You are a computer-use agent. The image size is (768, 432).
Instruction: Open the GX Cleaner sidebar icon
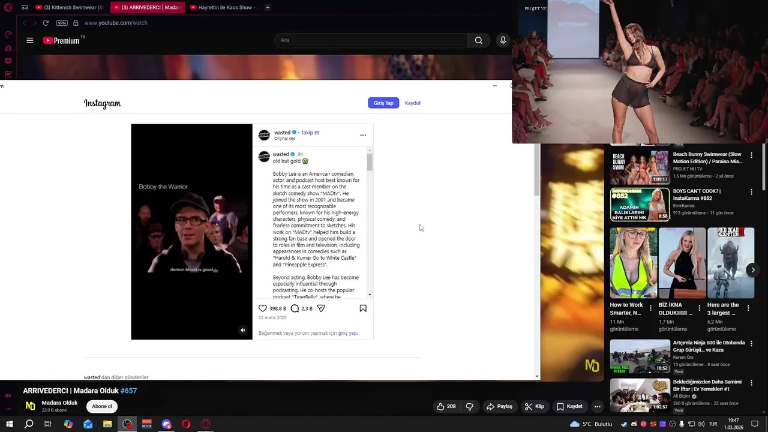pos(8,48)
